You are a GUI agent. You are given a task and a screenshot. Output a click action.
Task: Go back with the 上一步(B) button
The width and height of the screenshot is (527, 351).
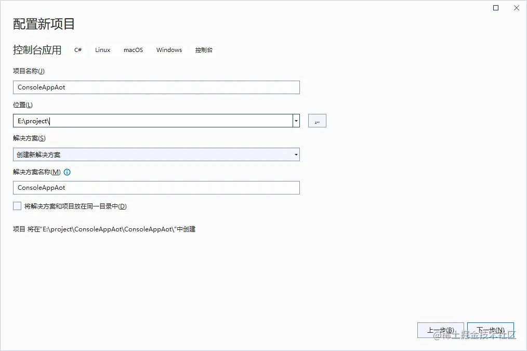point(440,330)
